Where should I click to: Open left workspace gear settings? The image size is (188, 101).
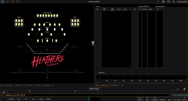[2, 85]
